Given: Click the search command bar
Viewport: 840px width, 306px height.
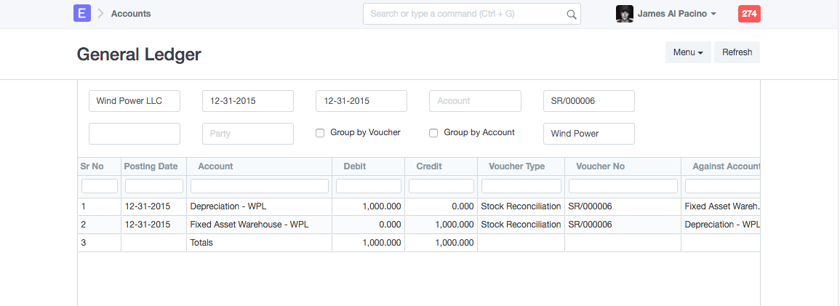Looking at the screenshot, I should pyautogui.click(x=465, y=14).
